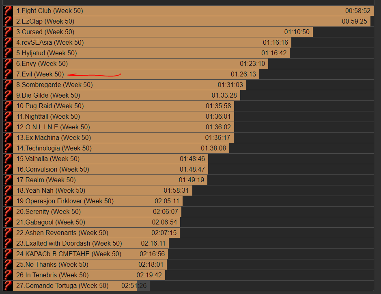
Task: Click the question mark icon beside KAPACb B CMETAHE
Action: pyautogui.click(x=8, y=254)
